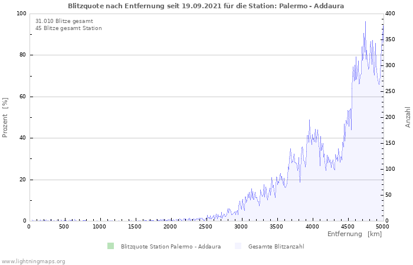Click the 200 tick on the Anzahl axis
The image size is (413, 265).
click(390, 117)
